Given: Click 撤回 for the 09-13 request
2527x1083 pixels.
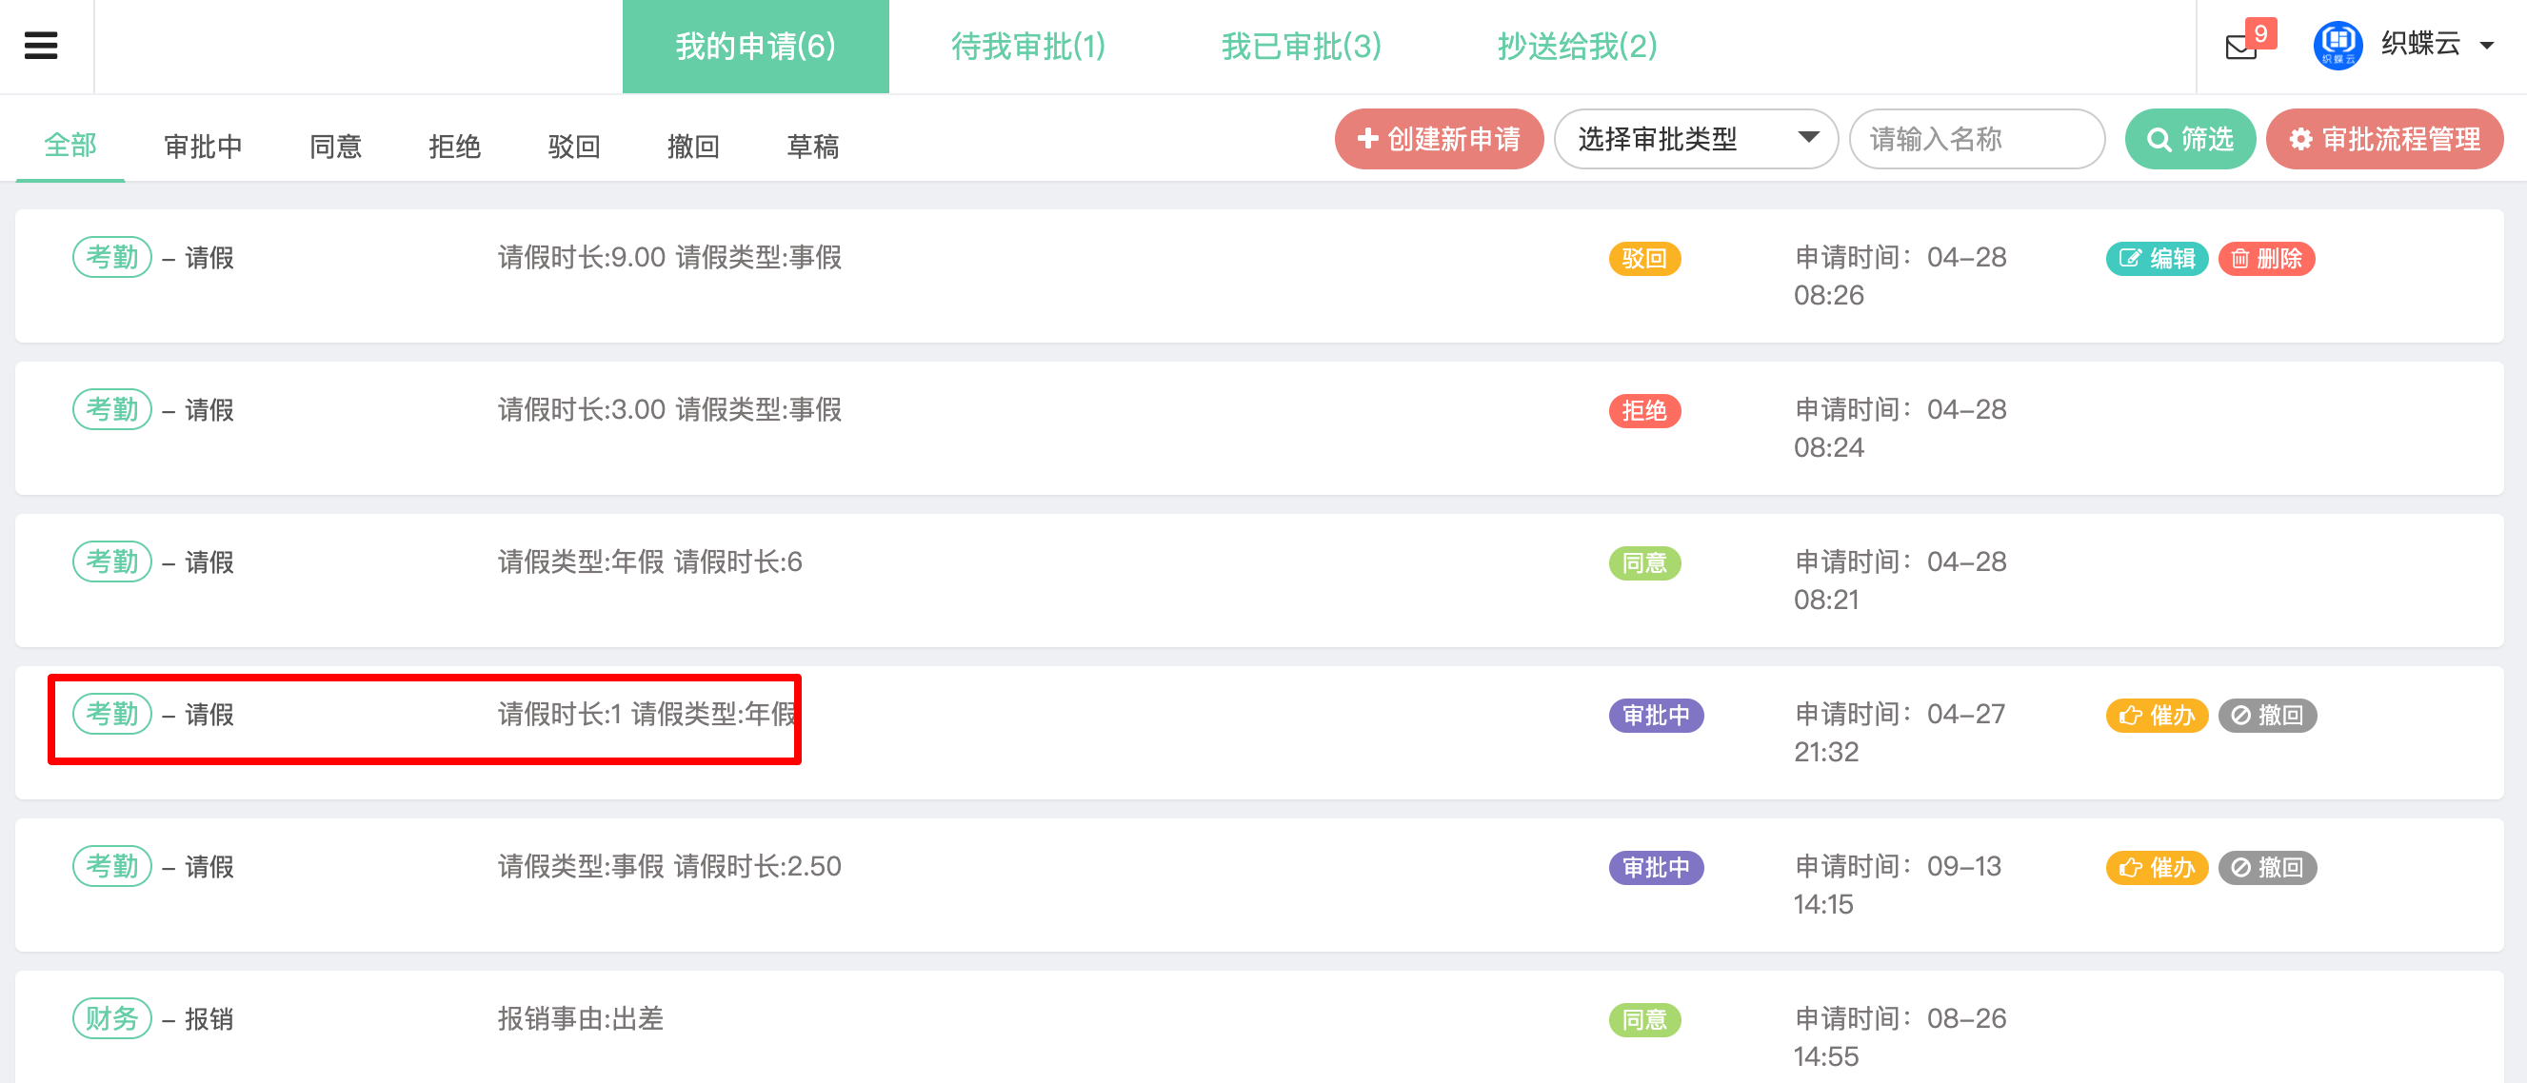Looking at the screenshot, I should point(2267,867).
